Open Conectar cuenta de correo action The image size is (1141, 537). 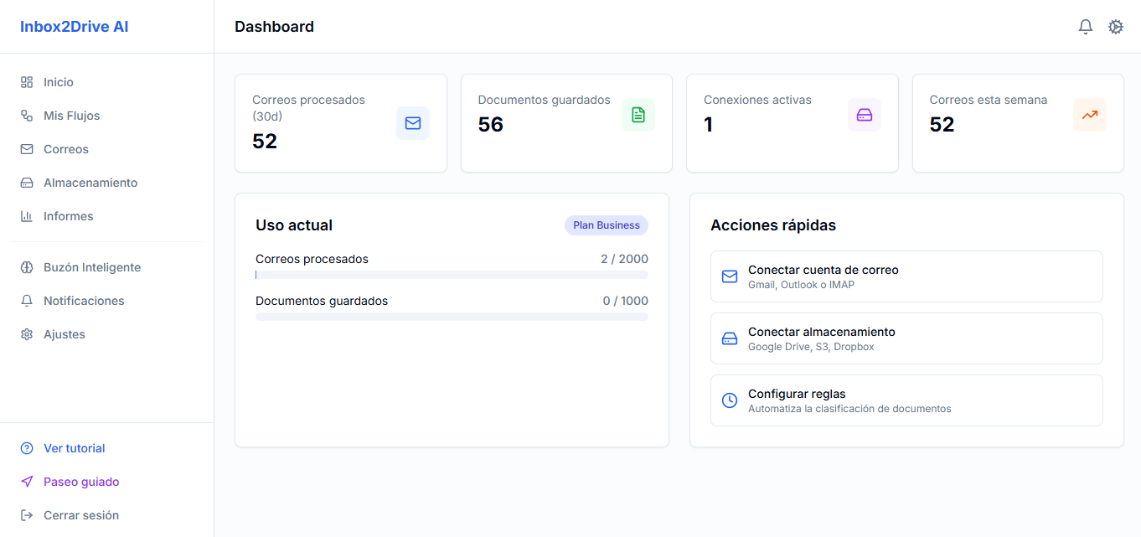906,276
